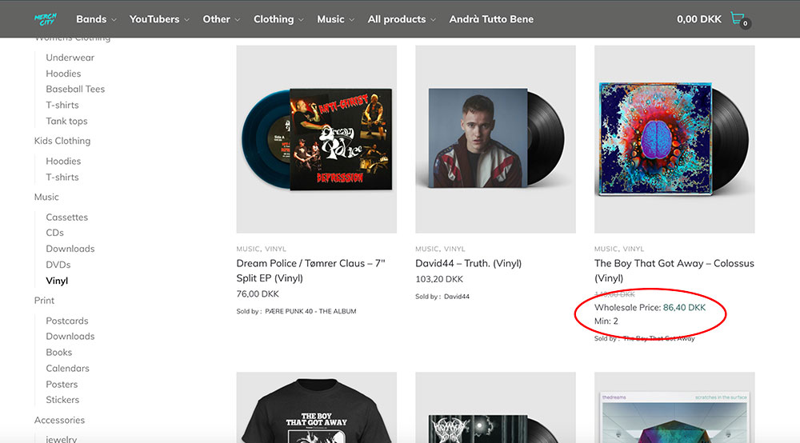
Task: Open the All products menu
Action: [402, 19]
